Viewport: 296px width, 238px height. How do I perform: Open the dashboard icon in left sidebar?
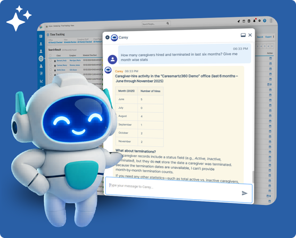(41, 36)
